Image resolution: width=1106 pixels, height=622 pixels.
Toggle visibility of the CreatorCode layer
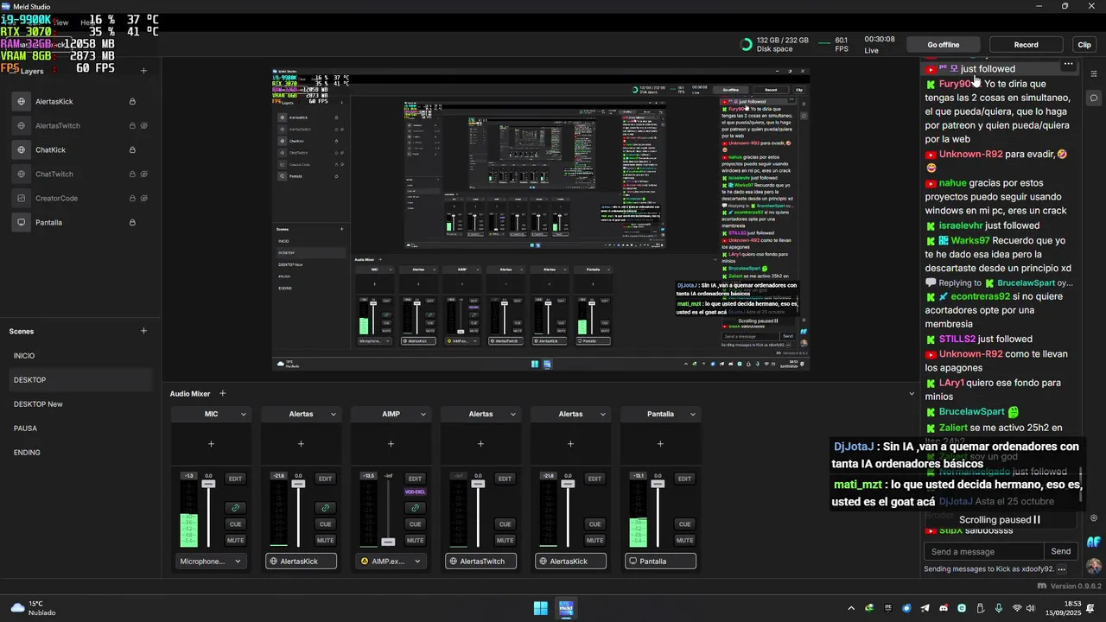point(144,199)
